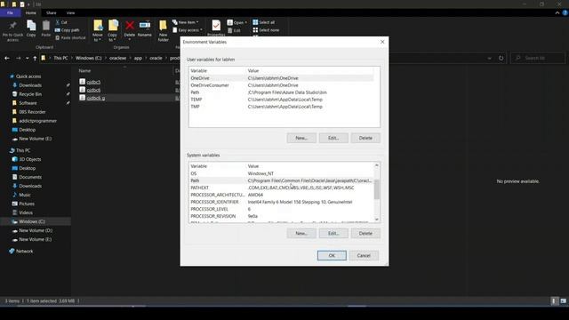Open recent locations dropdown arrow
This screenshot has height=320, width=569.
tap(27, 58)
